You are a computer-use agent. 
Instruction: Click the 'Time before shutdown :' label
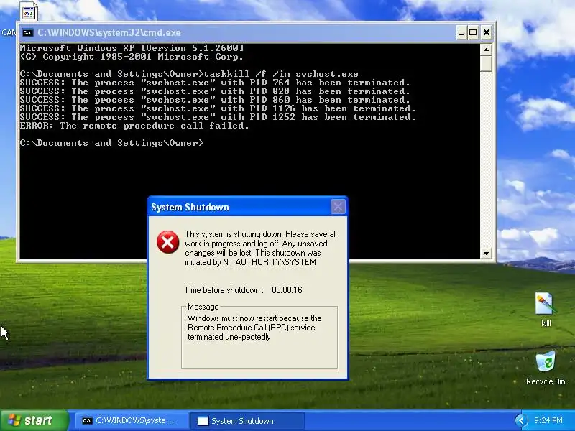224,290
